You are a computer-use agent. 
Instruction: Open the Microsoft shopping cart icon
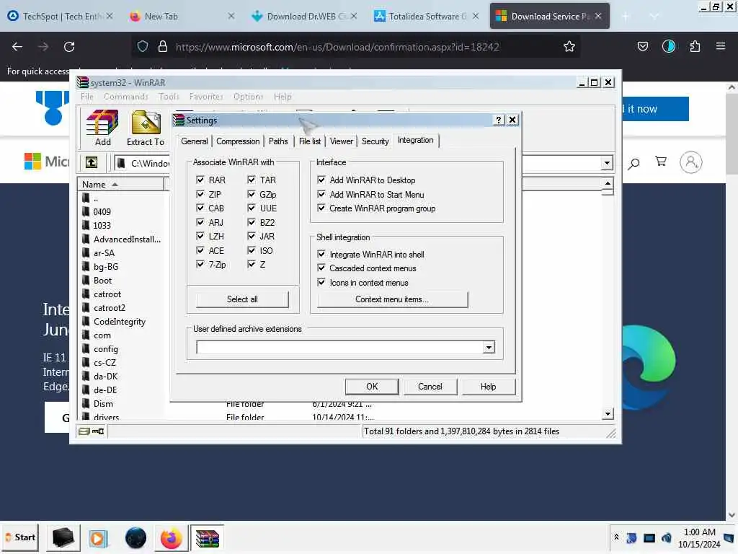661,162
